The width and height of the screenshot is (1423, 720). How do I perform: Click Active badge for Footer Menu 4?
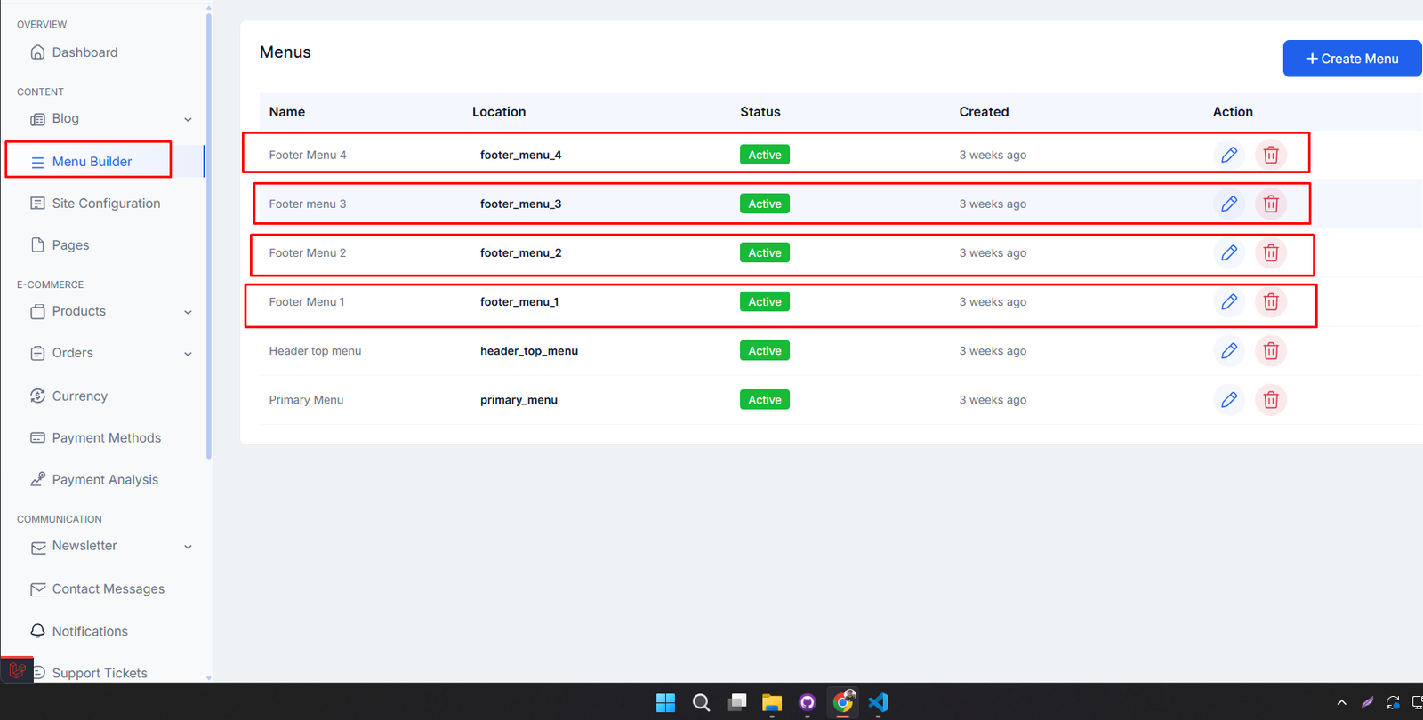click(x=765, y=155)
